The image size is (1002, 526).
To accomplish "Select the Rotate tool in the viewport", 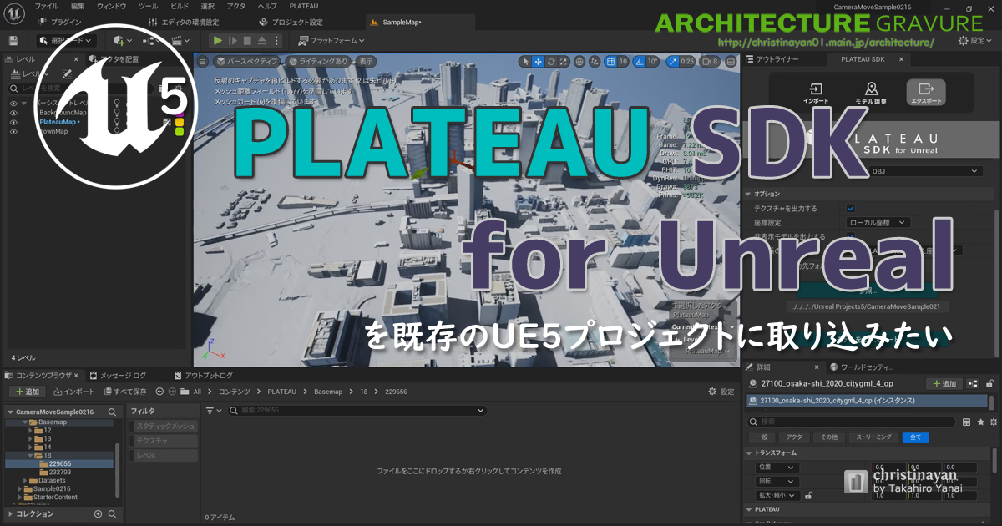I will click(551, 61).
